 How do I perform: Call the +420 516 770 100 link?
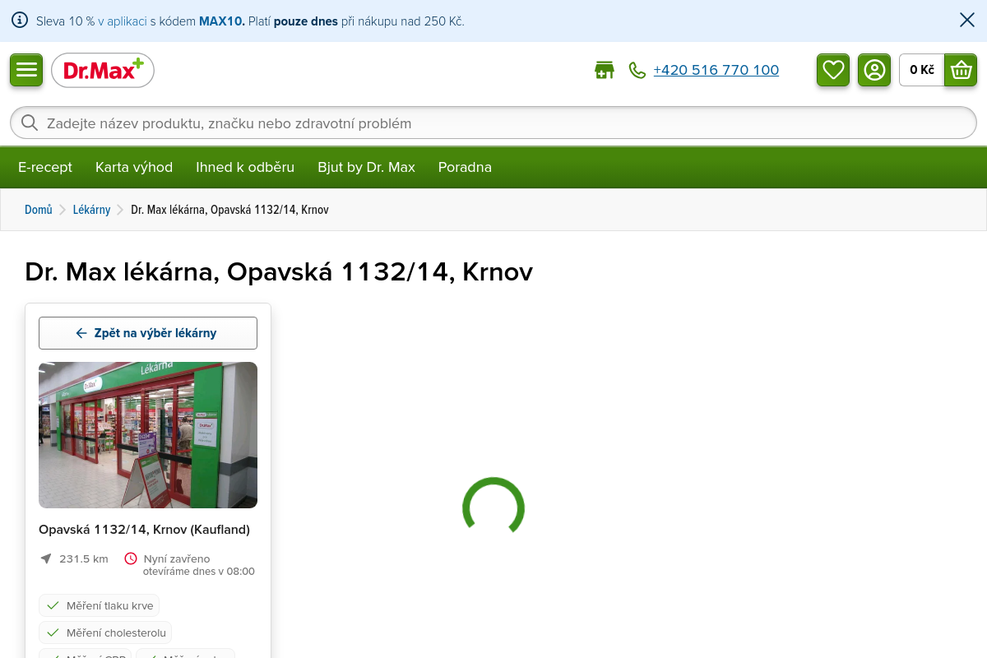pos(716,70)
